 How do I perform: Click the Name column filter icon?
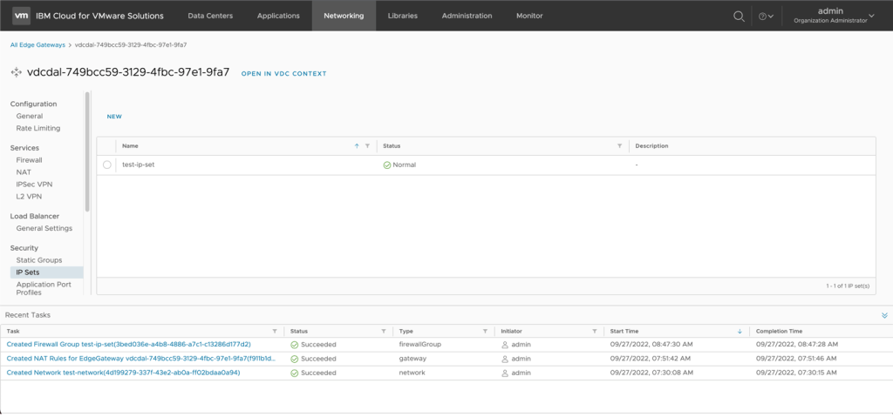(x=367, y=145)
